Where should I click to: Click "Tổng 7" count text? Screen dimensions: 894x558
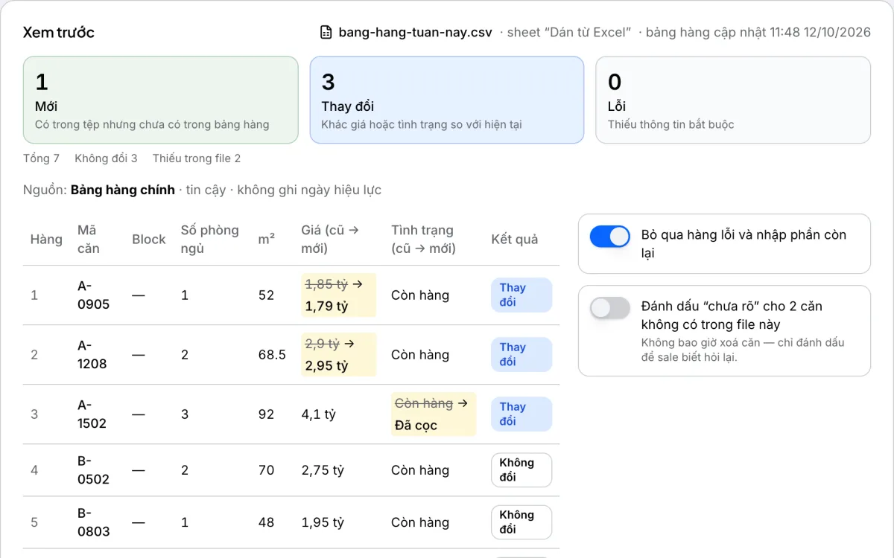41,158
